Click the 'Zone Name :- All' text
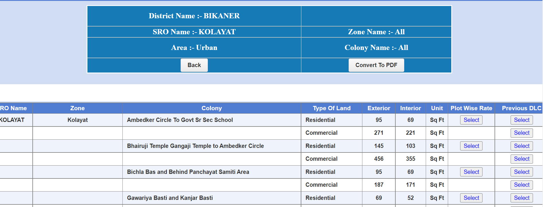The image size is (543, 207). (376, 32)
